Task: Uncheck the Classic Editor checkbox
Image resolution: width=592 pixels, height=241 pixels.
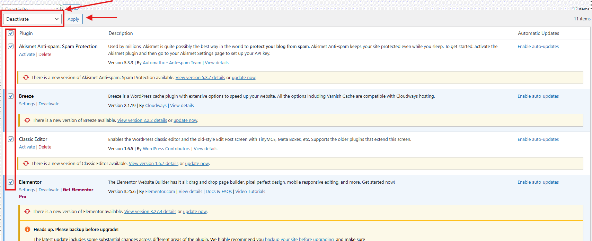Action: 11,139
